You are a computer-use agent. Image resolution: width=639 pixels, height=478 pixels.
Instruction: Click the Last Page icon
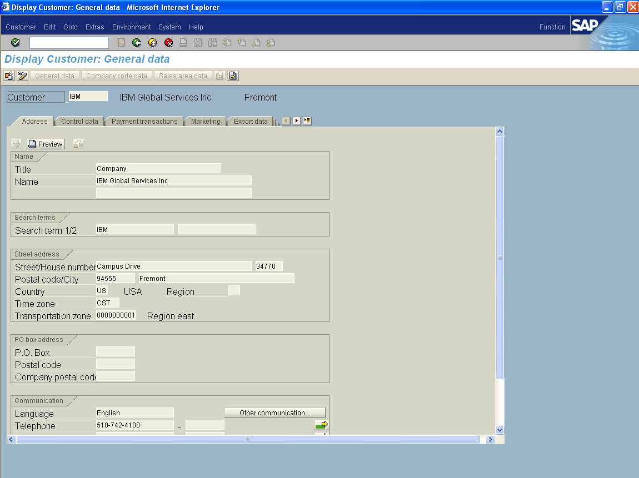click(x=270, y=42)
